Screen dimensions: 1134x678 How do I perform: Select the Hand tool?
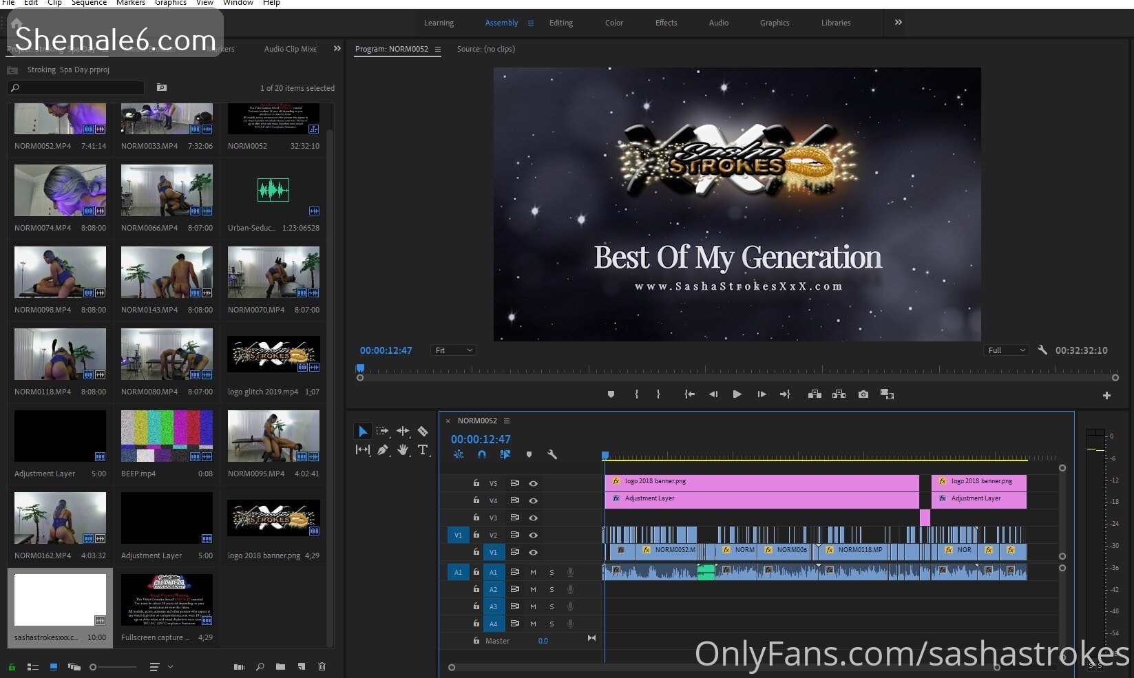coord(403,449)
